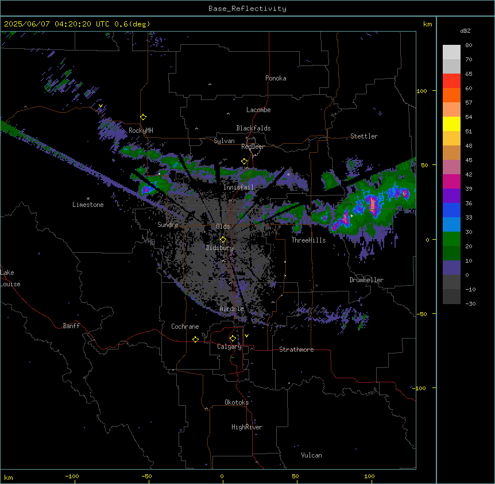Pick the red 60-65 dBZ legend swatch
The height and width of the screenshot is (484, 495).
pyautogui.click(x=451, y=81)
